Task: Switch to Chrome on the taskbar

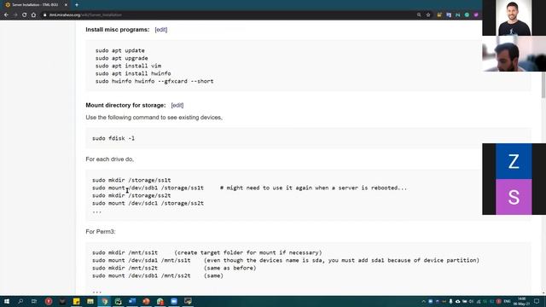Action: click(104, 301)
